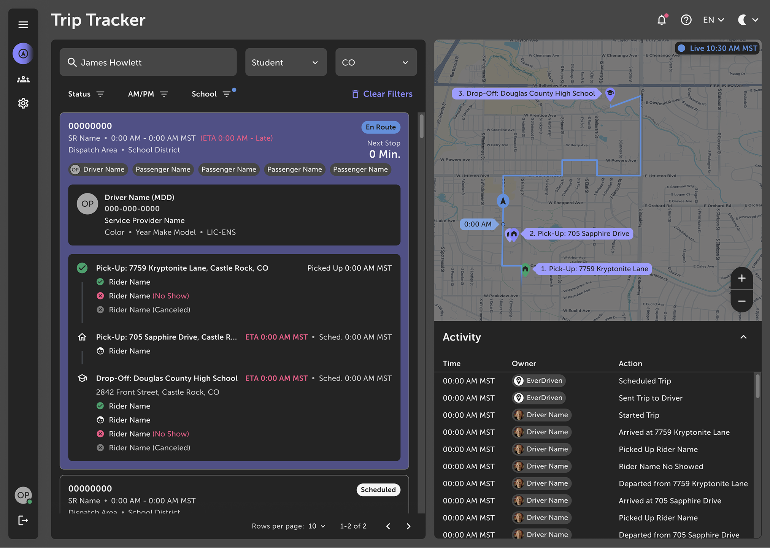The width and height of the screenshot is (770, 548).
Task: Select the first Passenger Name chip
Action: click(163, 169)
